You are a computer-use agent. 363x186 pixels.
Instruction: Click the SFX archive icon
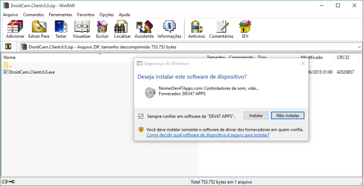tap(245, 27)
